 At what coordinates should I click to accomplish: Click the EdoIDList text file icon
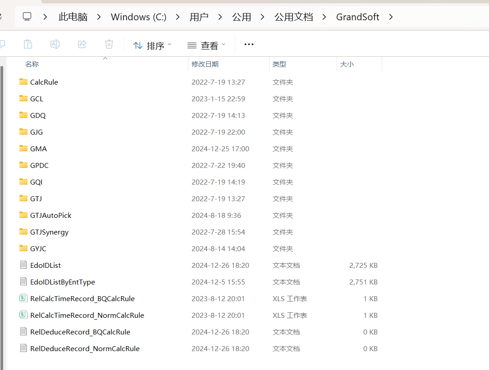click(x=23, y=265)
